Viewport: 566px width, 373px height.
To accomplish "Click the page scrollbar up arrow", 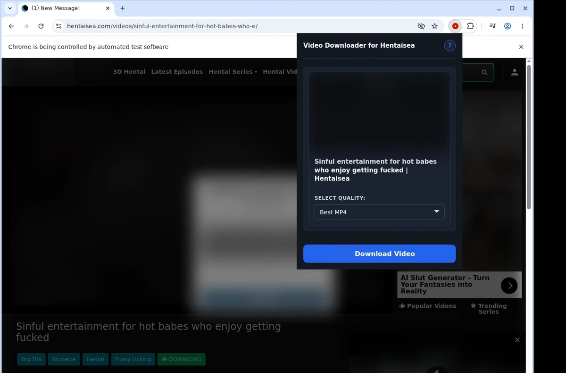I will (529, 61).
